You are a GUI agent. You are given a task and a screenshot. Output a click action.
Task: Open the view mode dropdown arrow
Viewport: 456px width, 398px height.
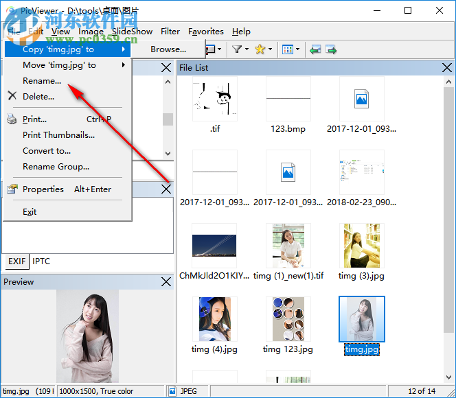[x=298, y=49]
